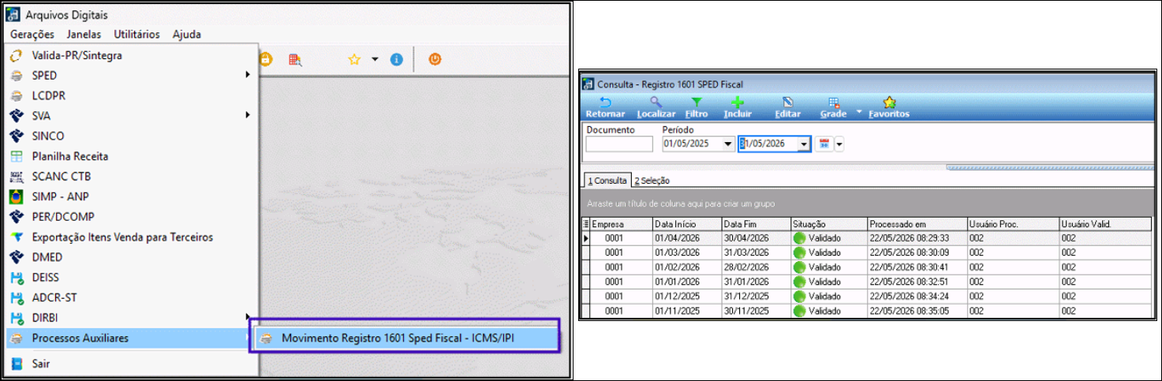
Task: Open the Ajuda menu
Action: pos(187,34)
